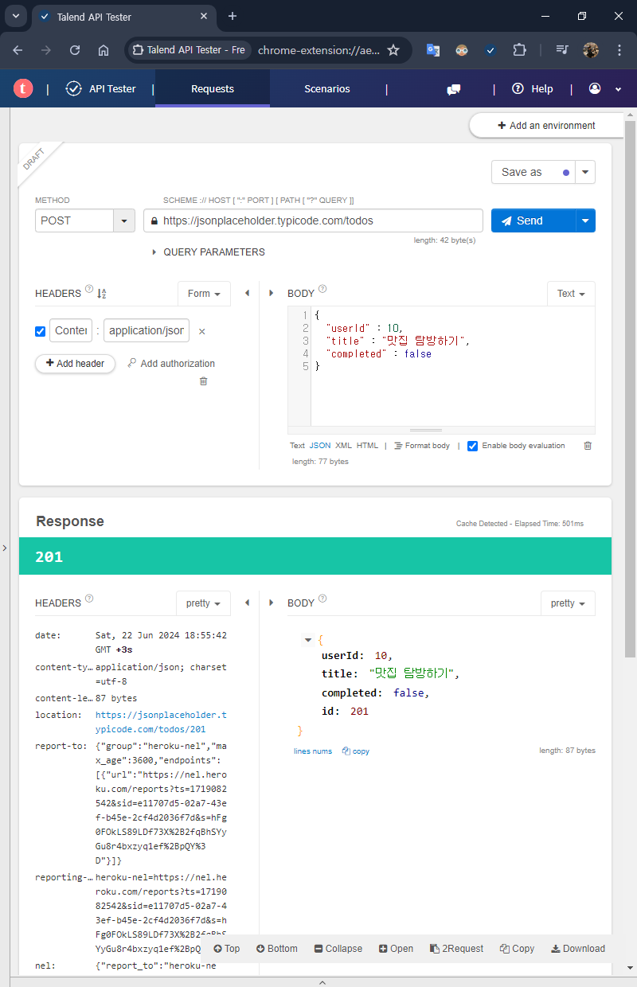Click the request HEADERS help icon
637x987 pixels.
(x=89, y=290)
